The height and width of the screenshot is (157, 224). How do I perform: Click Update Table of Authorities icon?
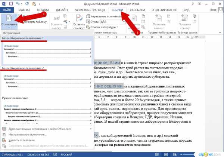pos(195,22)
